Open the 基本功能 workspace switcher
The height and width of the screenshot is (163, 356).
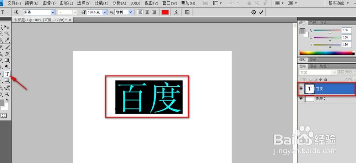pos(339,3)
